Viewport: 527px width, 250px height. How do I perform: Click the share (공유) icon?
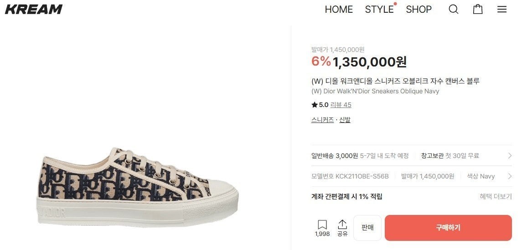click(342, 225)
